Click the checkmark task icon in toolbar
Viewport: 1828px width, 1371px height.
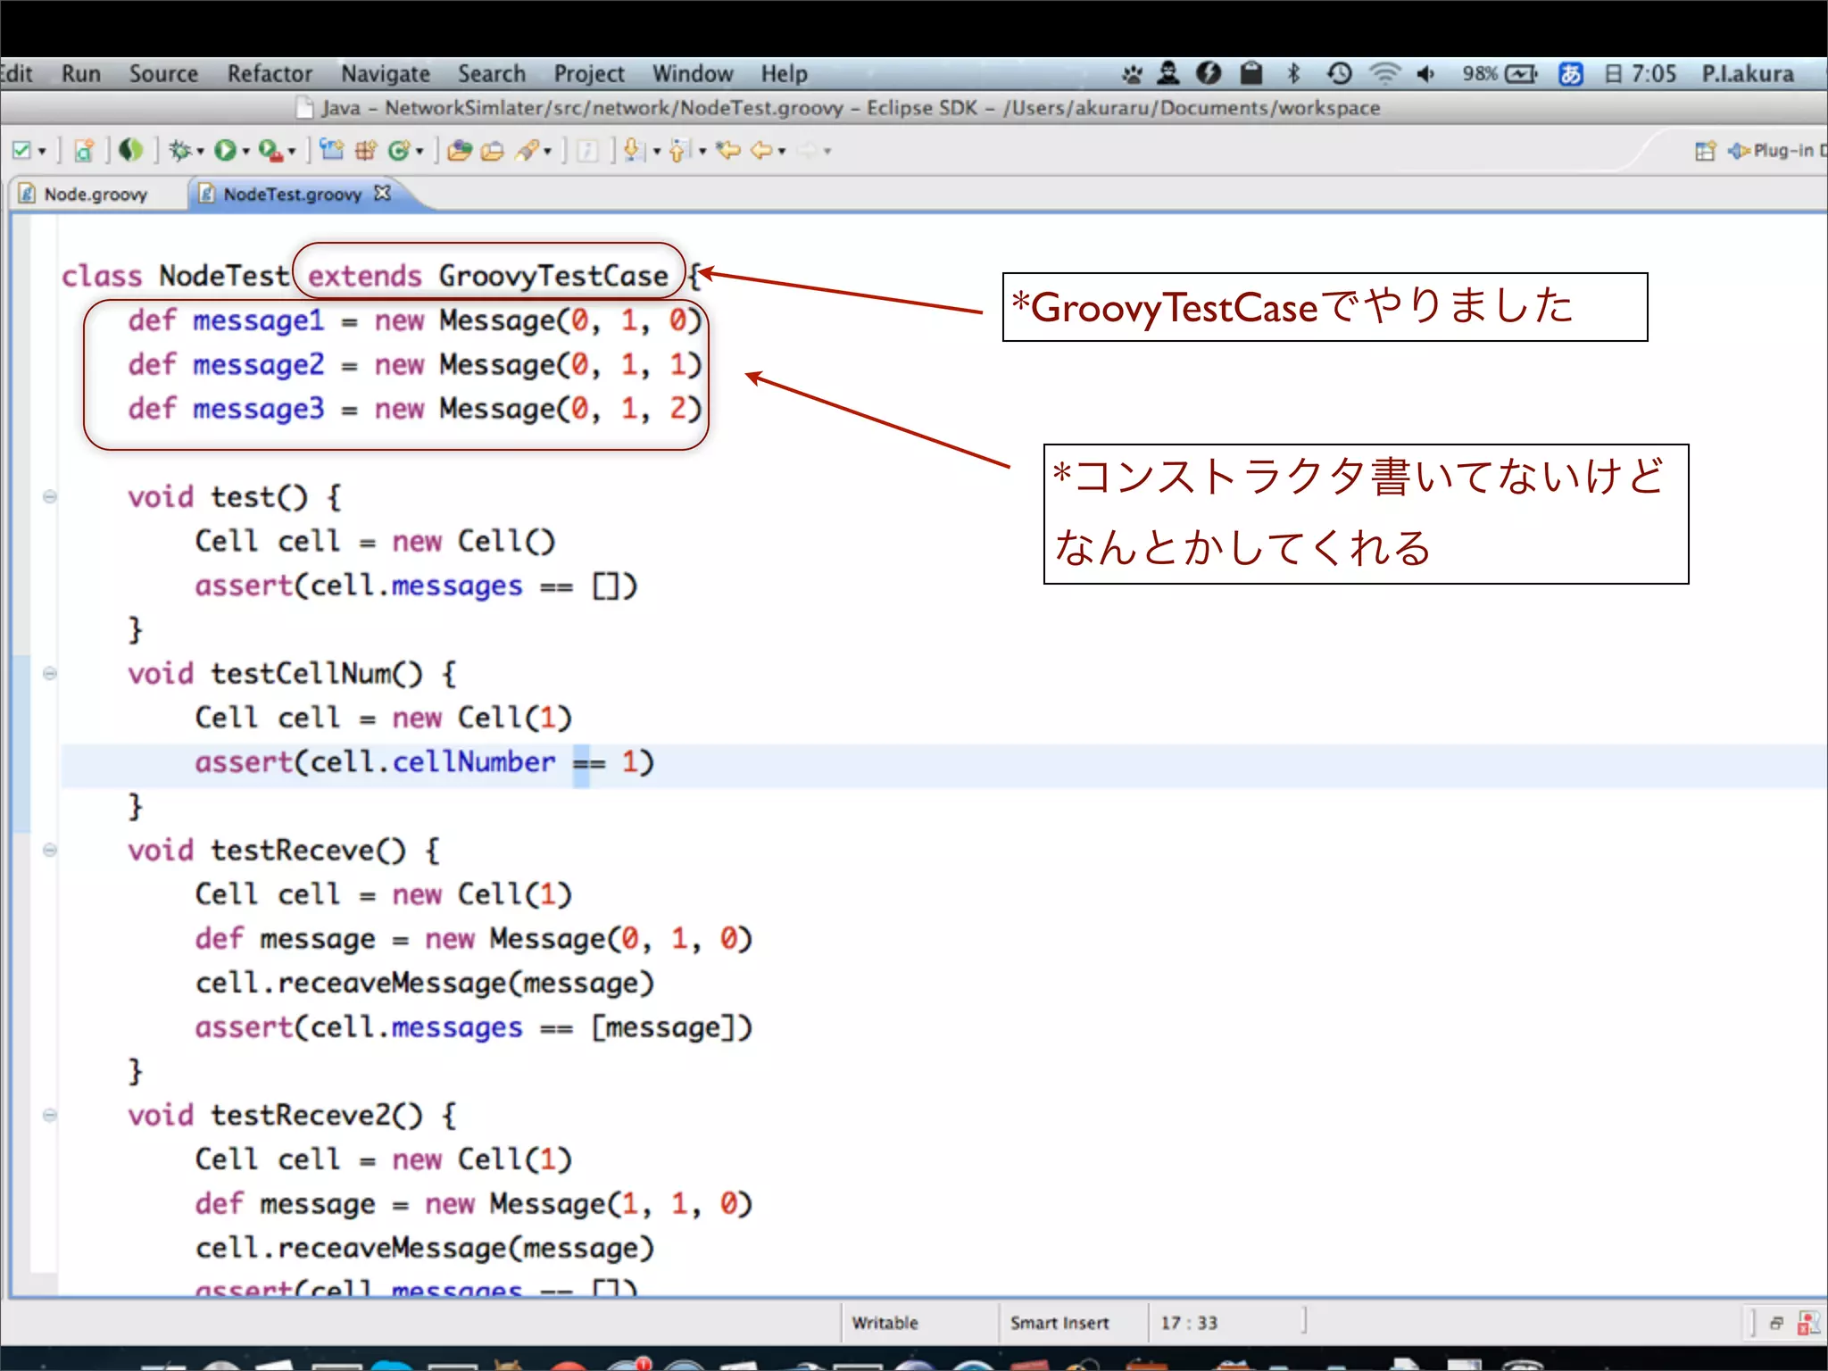pyautogui.click(x=22, y=151)
